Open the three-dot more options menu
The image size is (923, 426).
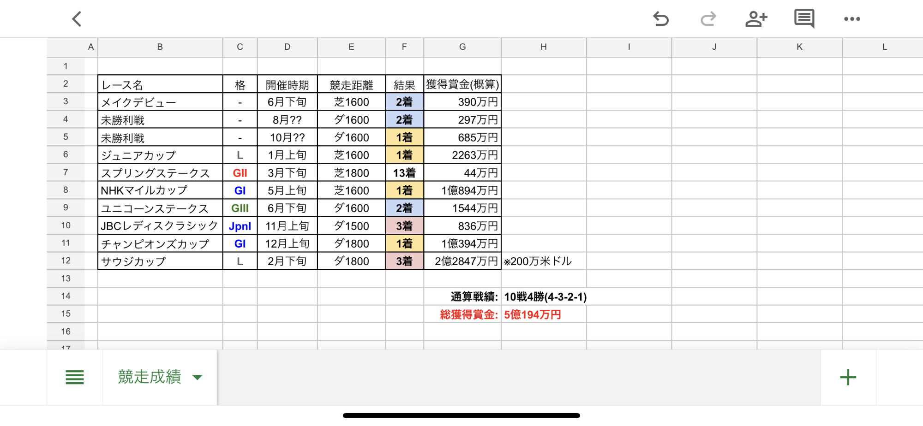pyautogui.click(x=852, y=19)
